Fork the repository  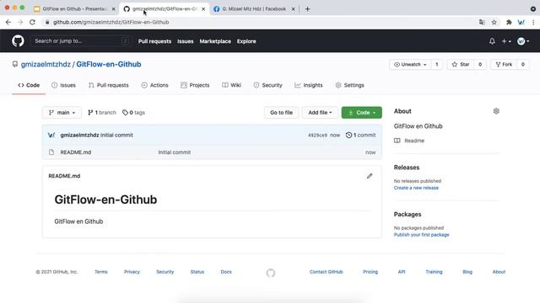504,64
